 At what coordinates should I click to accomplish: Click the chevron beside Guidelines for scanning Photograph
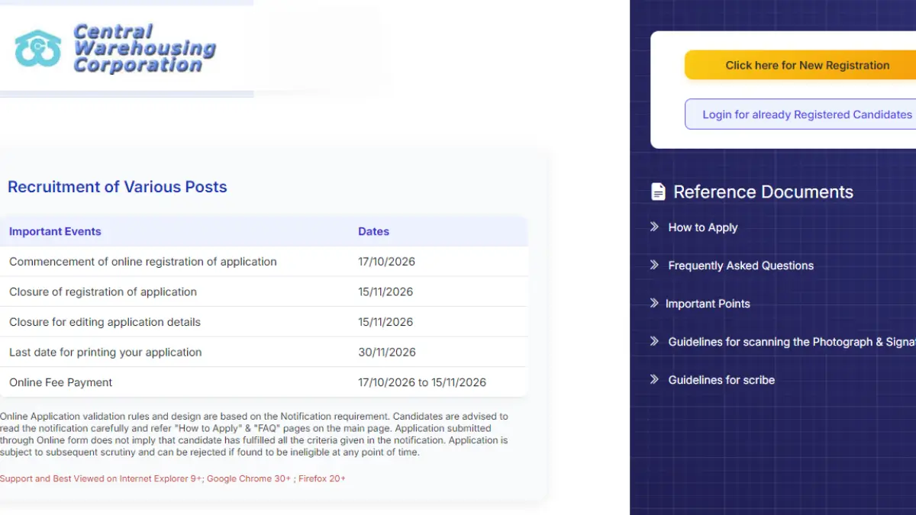click(654, 341)
